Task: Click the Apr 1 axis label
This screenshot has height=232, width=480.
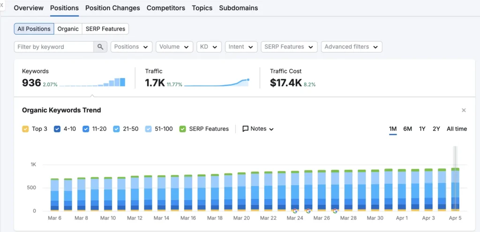Action: point(402,218)
